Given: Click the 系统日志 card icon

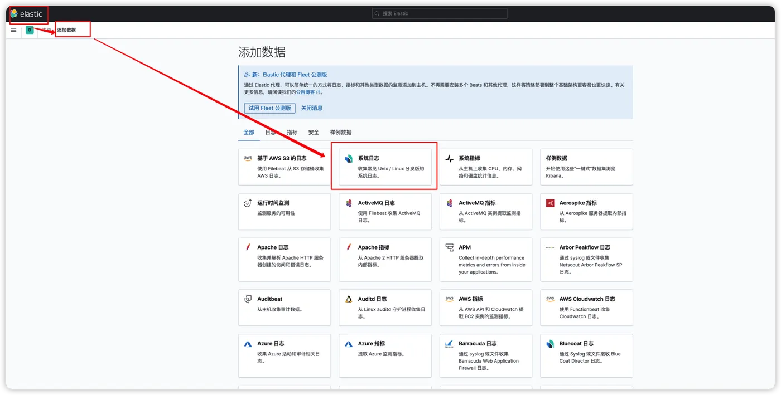Looking at the screenshot, I should pos(349,159).
